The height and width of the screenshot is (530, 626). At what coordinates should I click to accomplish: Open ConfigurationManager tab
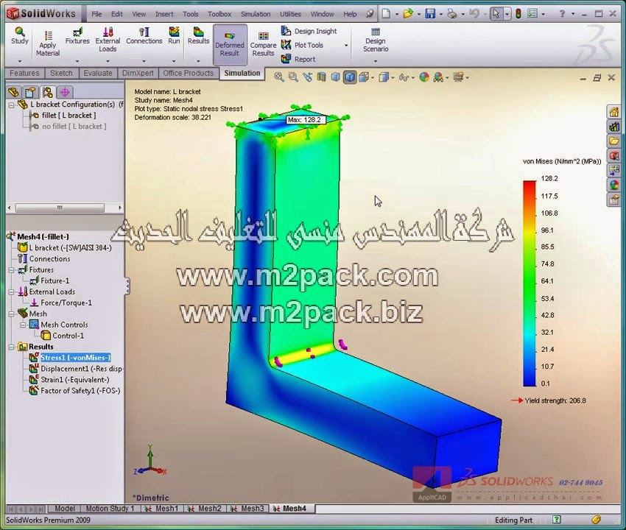tap(48, 93)
